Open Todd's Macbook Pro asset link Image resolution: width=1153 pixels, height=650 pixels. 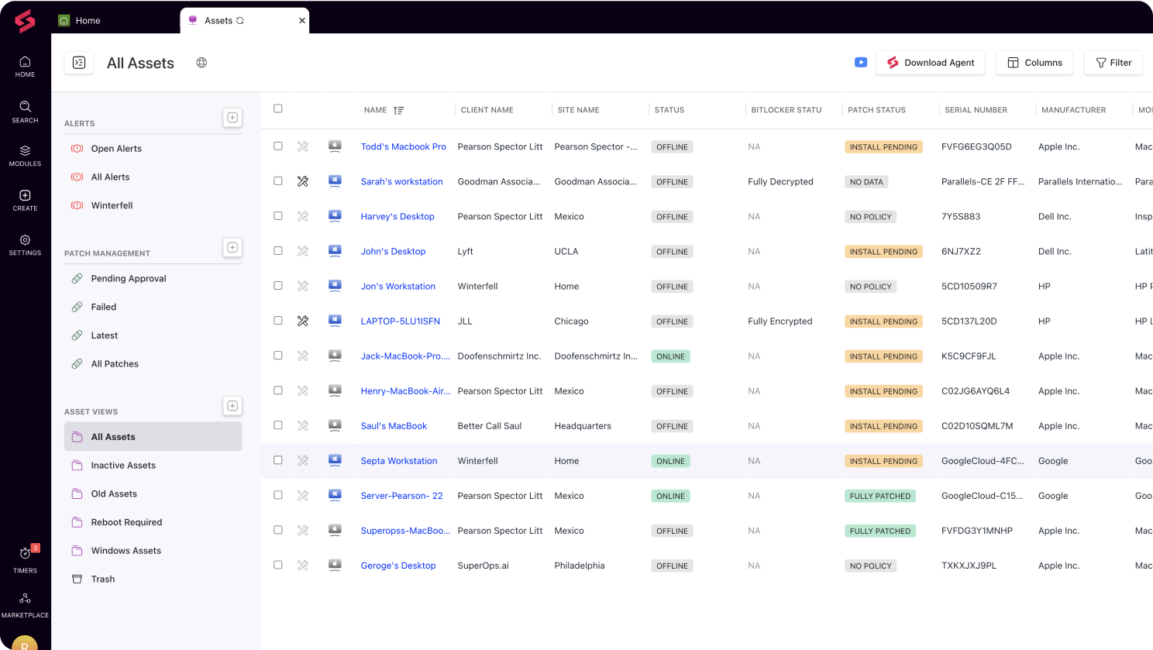click(x=404, y=146)
